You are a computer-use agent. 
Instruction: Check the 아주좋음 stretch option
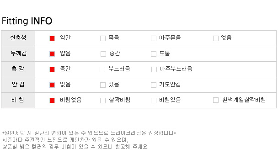[154, 38]
